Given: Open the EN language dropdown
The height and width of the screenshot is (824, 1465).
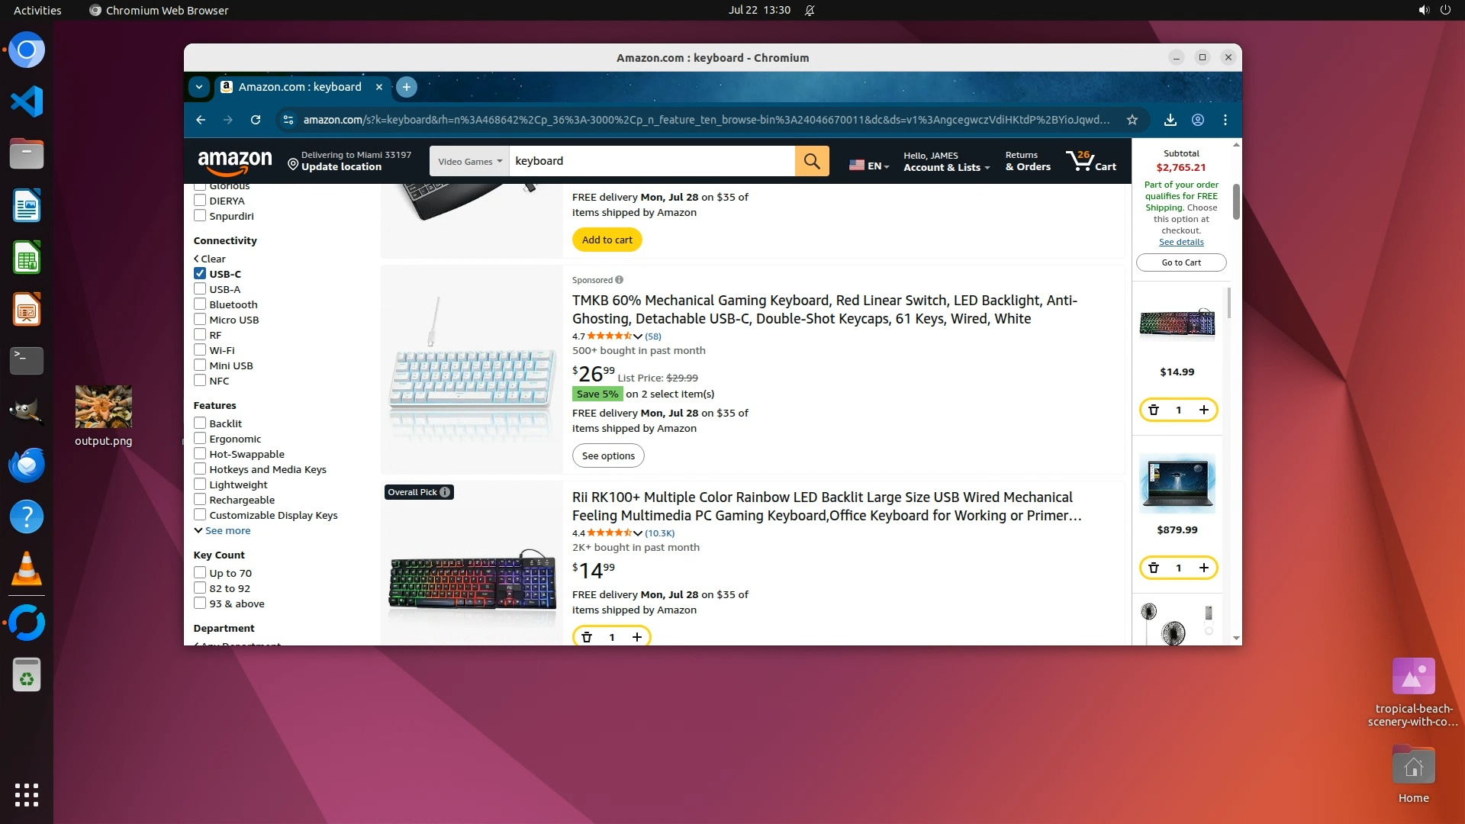Looking at the screenshot, I should [x=869, y=166].
